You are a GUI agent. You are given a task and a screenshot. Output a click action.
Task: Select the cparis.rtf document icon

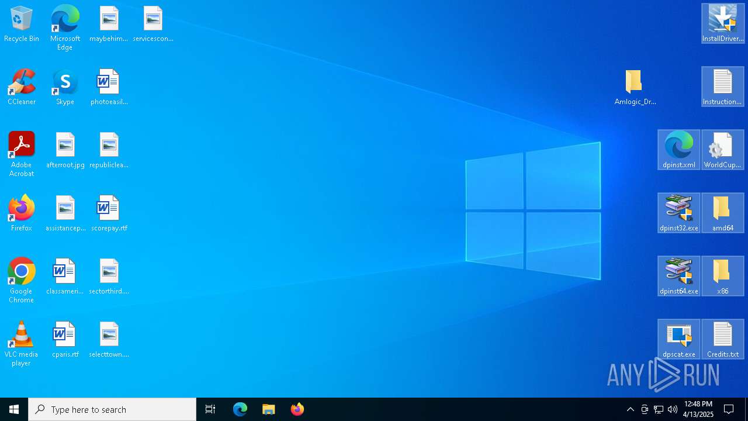(65, 340)
